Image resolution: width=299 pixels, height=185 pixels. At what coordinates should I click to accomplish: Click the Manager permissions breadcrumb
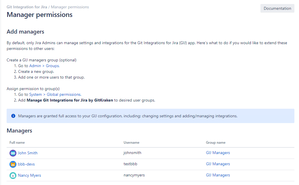(x=70, y=7)
